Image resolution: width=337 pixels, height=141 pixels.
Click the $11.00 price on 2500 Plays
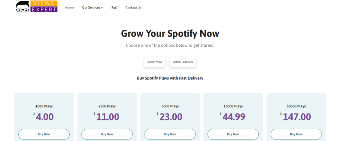[106, 117]
